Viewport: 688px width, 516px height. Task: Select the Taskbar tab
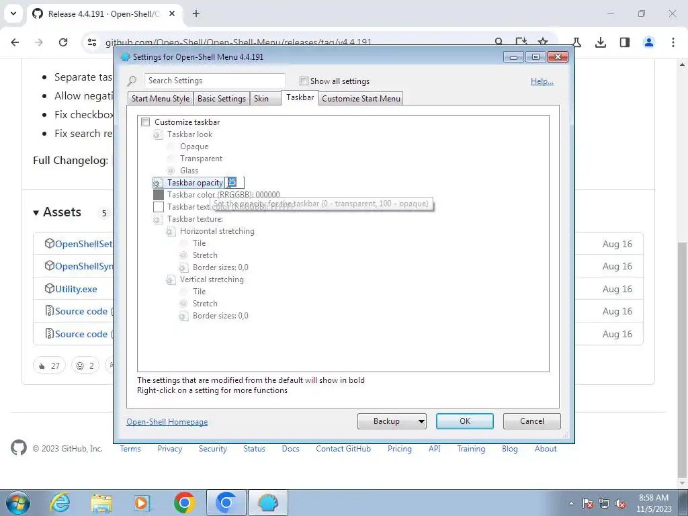point(300,97)
